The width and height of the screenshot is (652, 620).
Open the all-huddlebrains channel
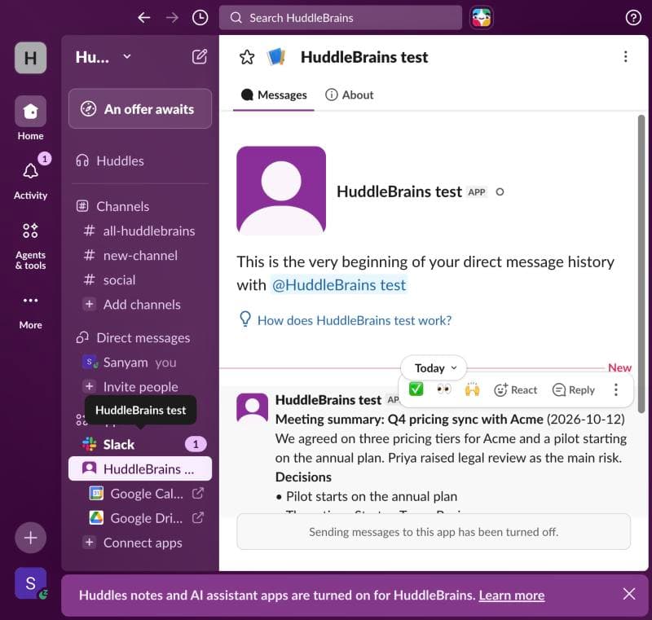click(140, 231)
